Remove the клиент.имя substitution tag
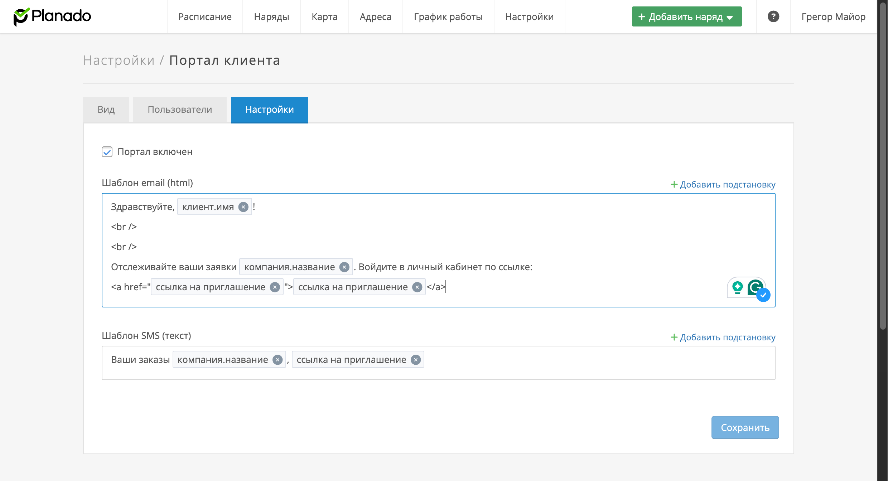The width and height of the screenshot is (888, 481). tap(243, 207)
